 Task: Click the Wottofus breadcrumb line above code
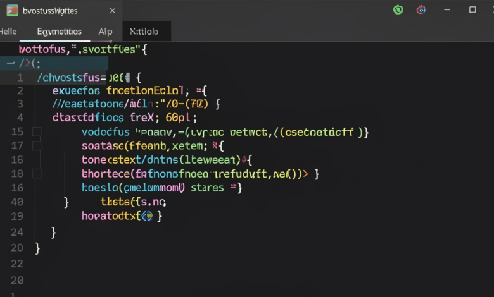click(82, 49)
